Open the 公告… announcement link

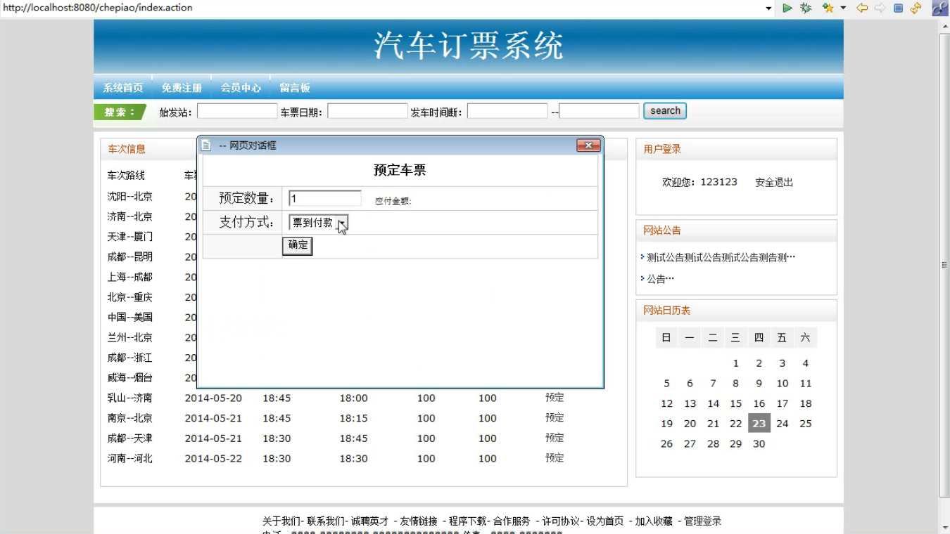pyautogui.click(x=661, y=278)
